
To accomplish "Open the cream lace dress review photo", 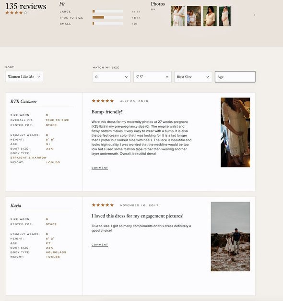I will click(235, 132).
